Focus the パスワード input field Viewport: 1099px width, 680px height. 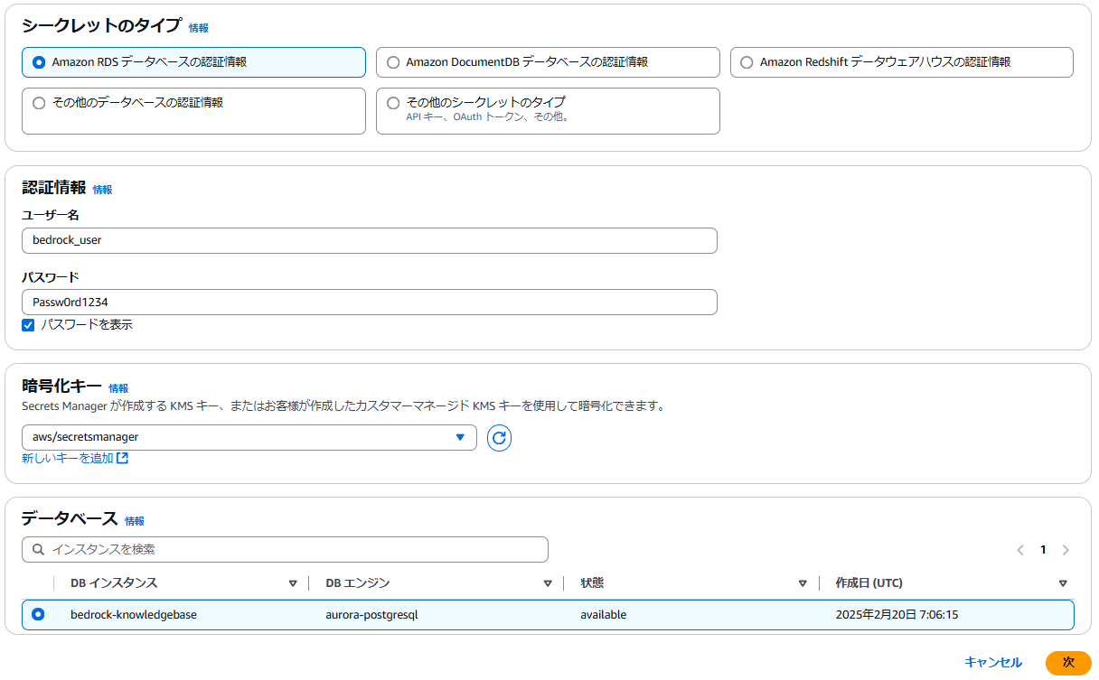[370, 302]
